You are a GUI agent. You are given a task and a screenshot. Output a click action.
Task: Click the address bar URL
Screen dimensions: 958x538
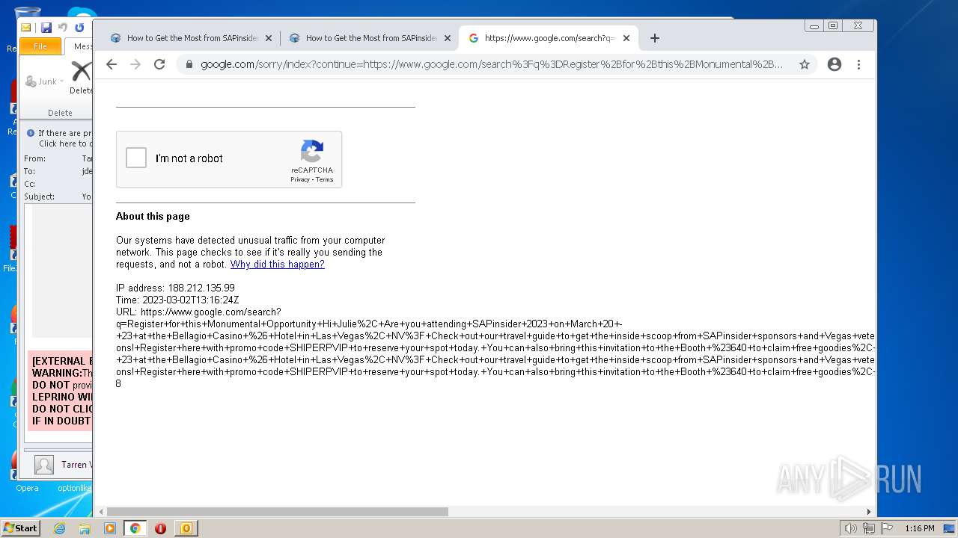coord(491,64)
